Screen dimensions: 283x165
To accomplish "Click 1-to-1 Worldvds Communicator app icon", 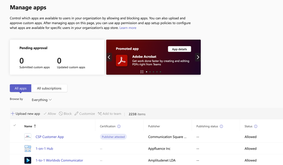I will pos(28,160).
